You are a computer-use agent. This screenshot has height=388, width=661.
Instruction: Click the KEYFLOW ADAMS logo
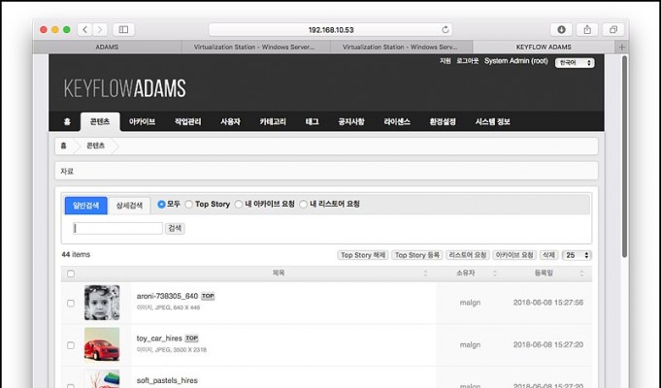click(125, 88)
